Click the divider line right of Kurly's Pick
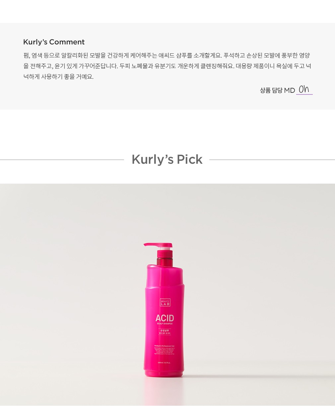 [272, 160]
